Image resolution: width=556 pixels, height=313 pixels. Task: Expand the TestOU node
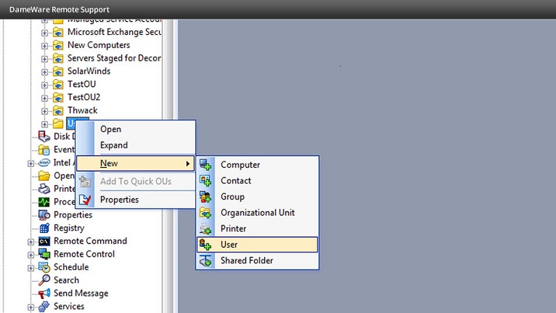tap(44, 85)
